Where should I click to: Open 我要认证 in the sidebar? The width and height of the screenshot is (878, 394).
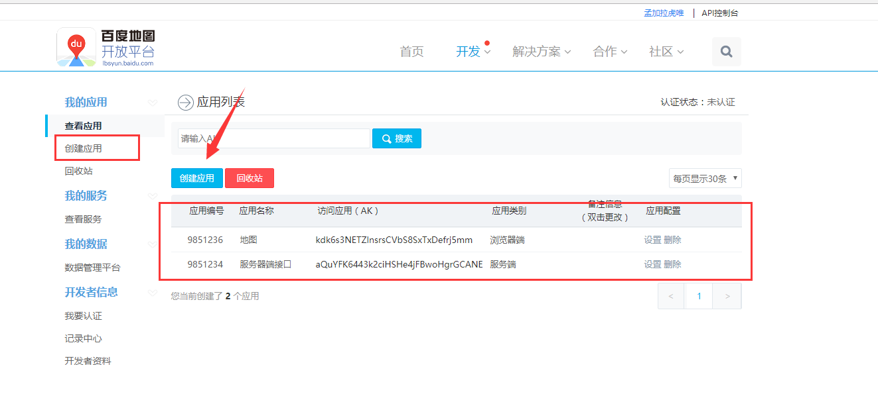83,316
